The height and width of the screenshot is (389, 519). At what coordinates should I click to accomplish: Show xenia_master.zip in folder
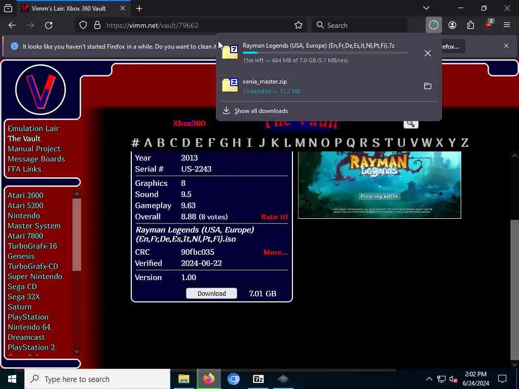[428, 86]
